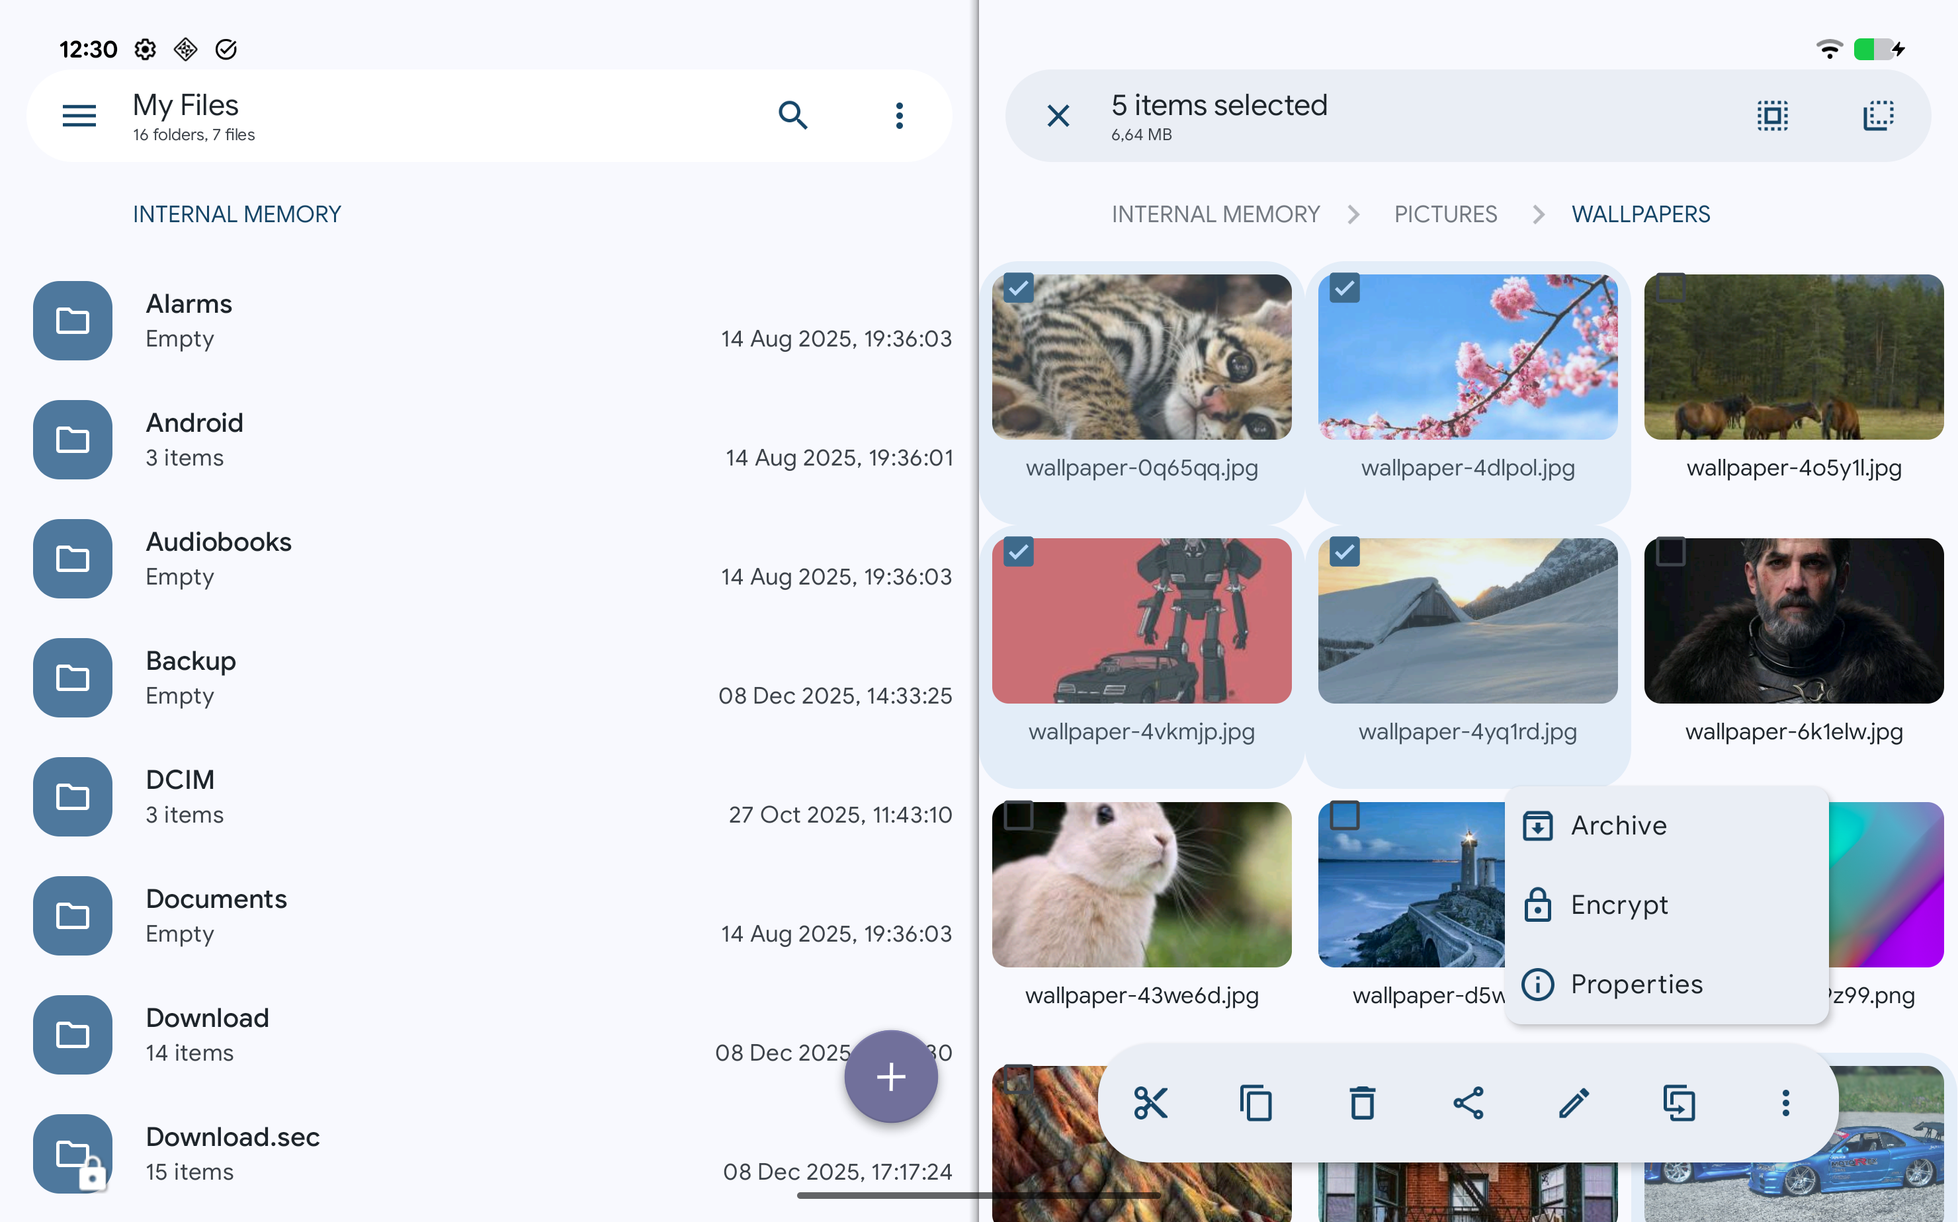Select the wallpaper-43we6d.jpg rabbit checkbox
Image resolution: width=1958 pixels, height=1222 pixels.
(1018, 815)
